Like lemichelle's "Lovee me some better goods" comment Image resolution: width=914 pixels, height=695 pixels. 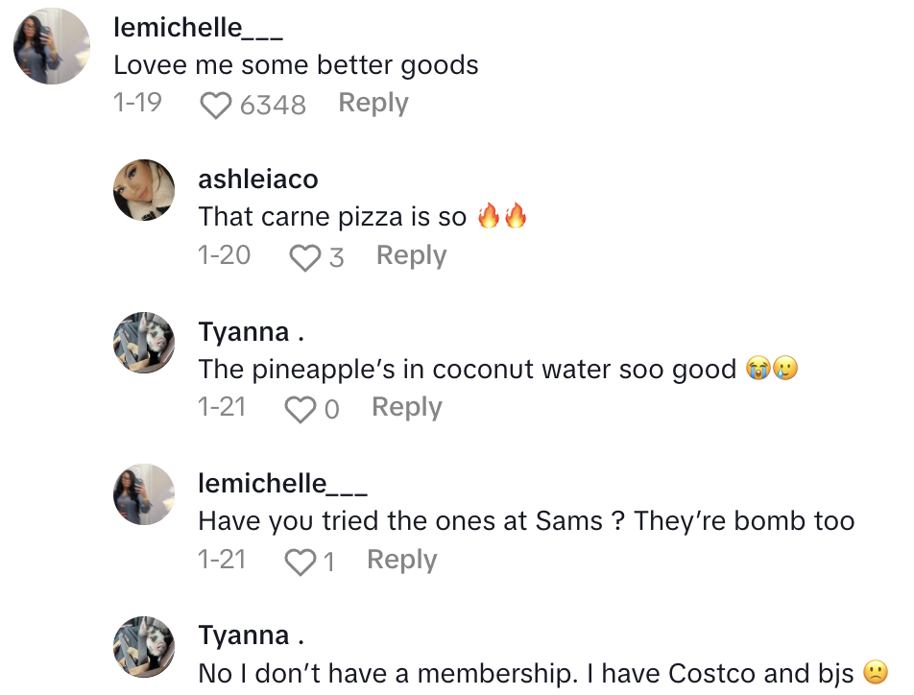[216, 105]
